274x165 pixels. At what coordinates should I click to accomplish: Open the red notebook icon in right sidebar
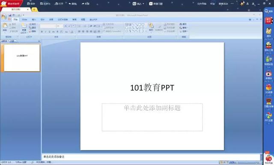[269, 21]
